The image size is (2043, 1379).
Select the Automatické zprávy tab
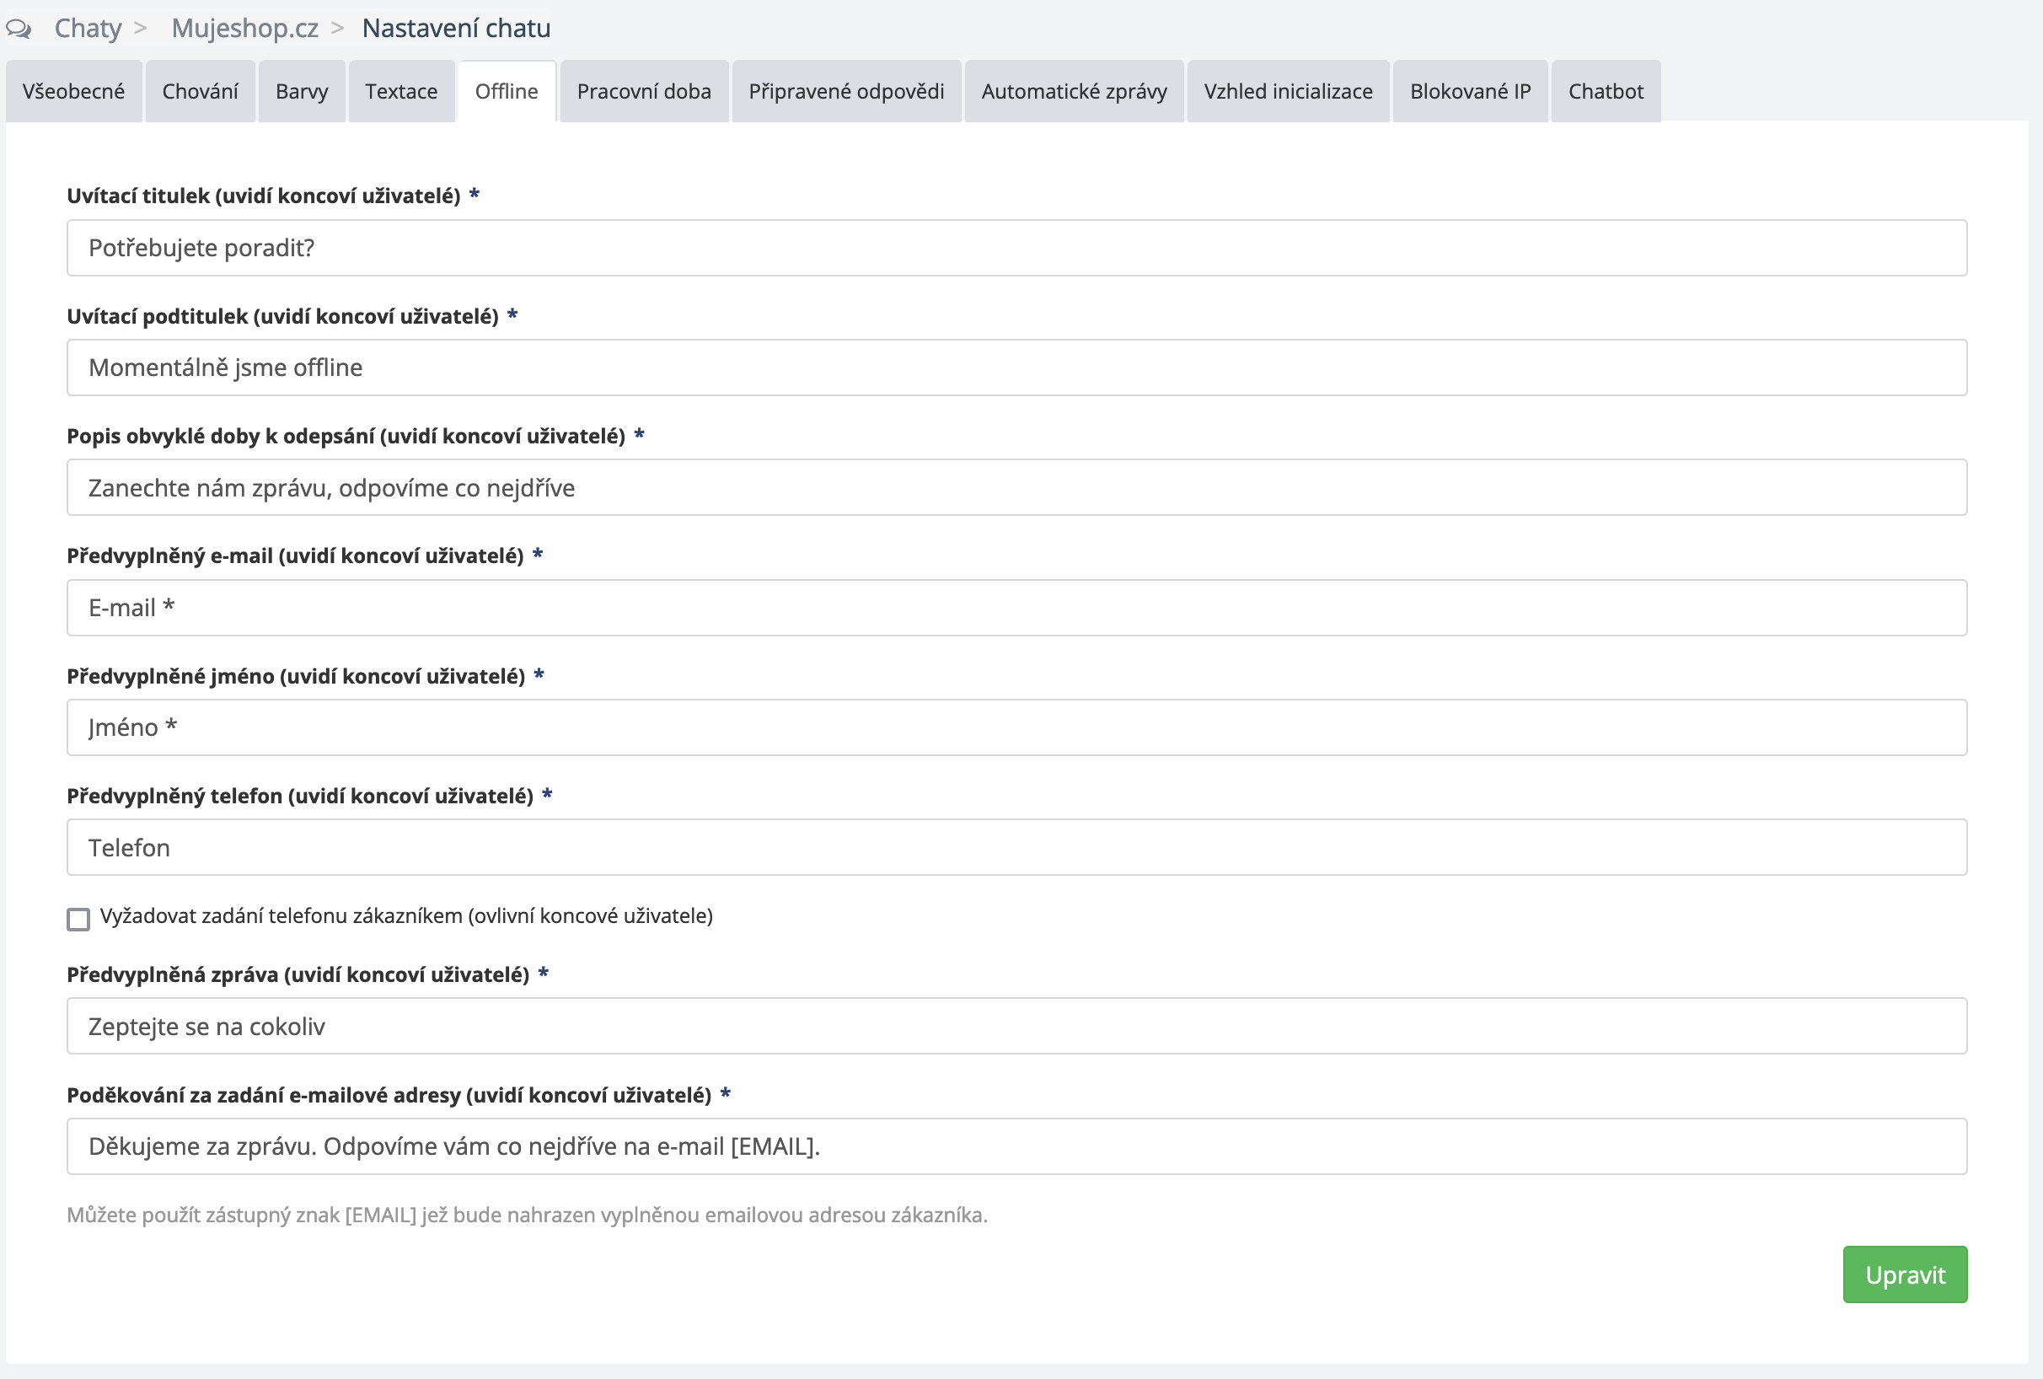pos(1074,91)
